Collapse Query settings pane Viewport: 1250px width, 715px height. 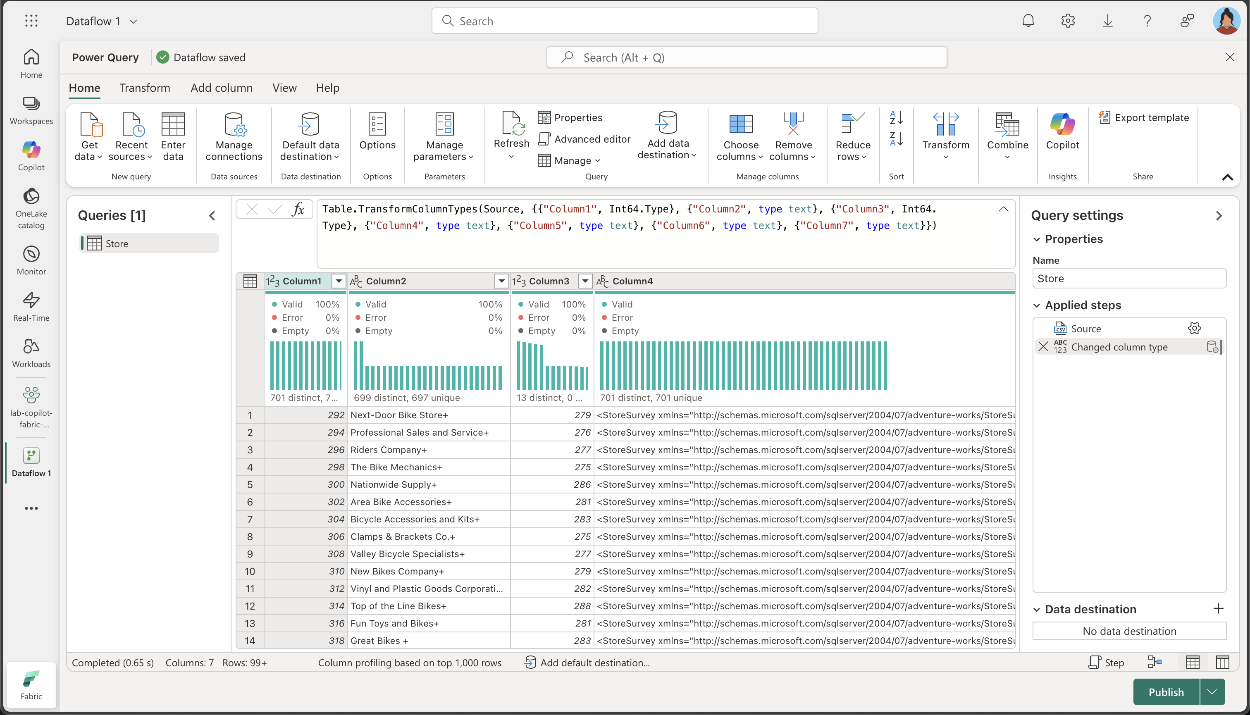click(1219, 216)
